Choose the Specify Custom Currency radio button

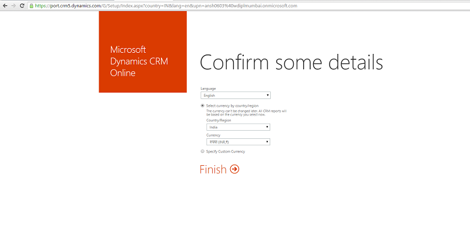coord(203,151)
